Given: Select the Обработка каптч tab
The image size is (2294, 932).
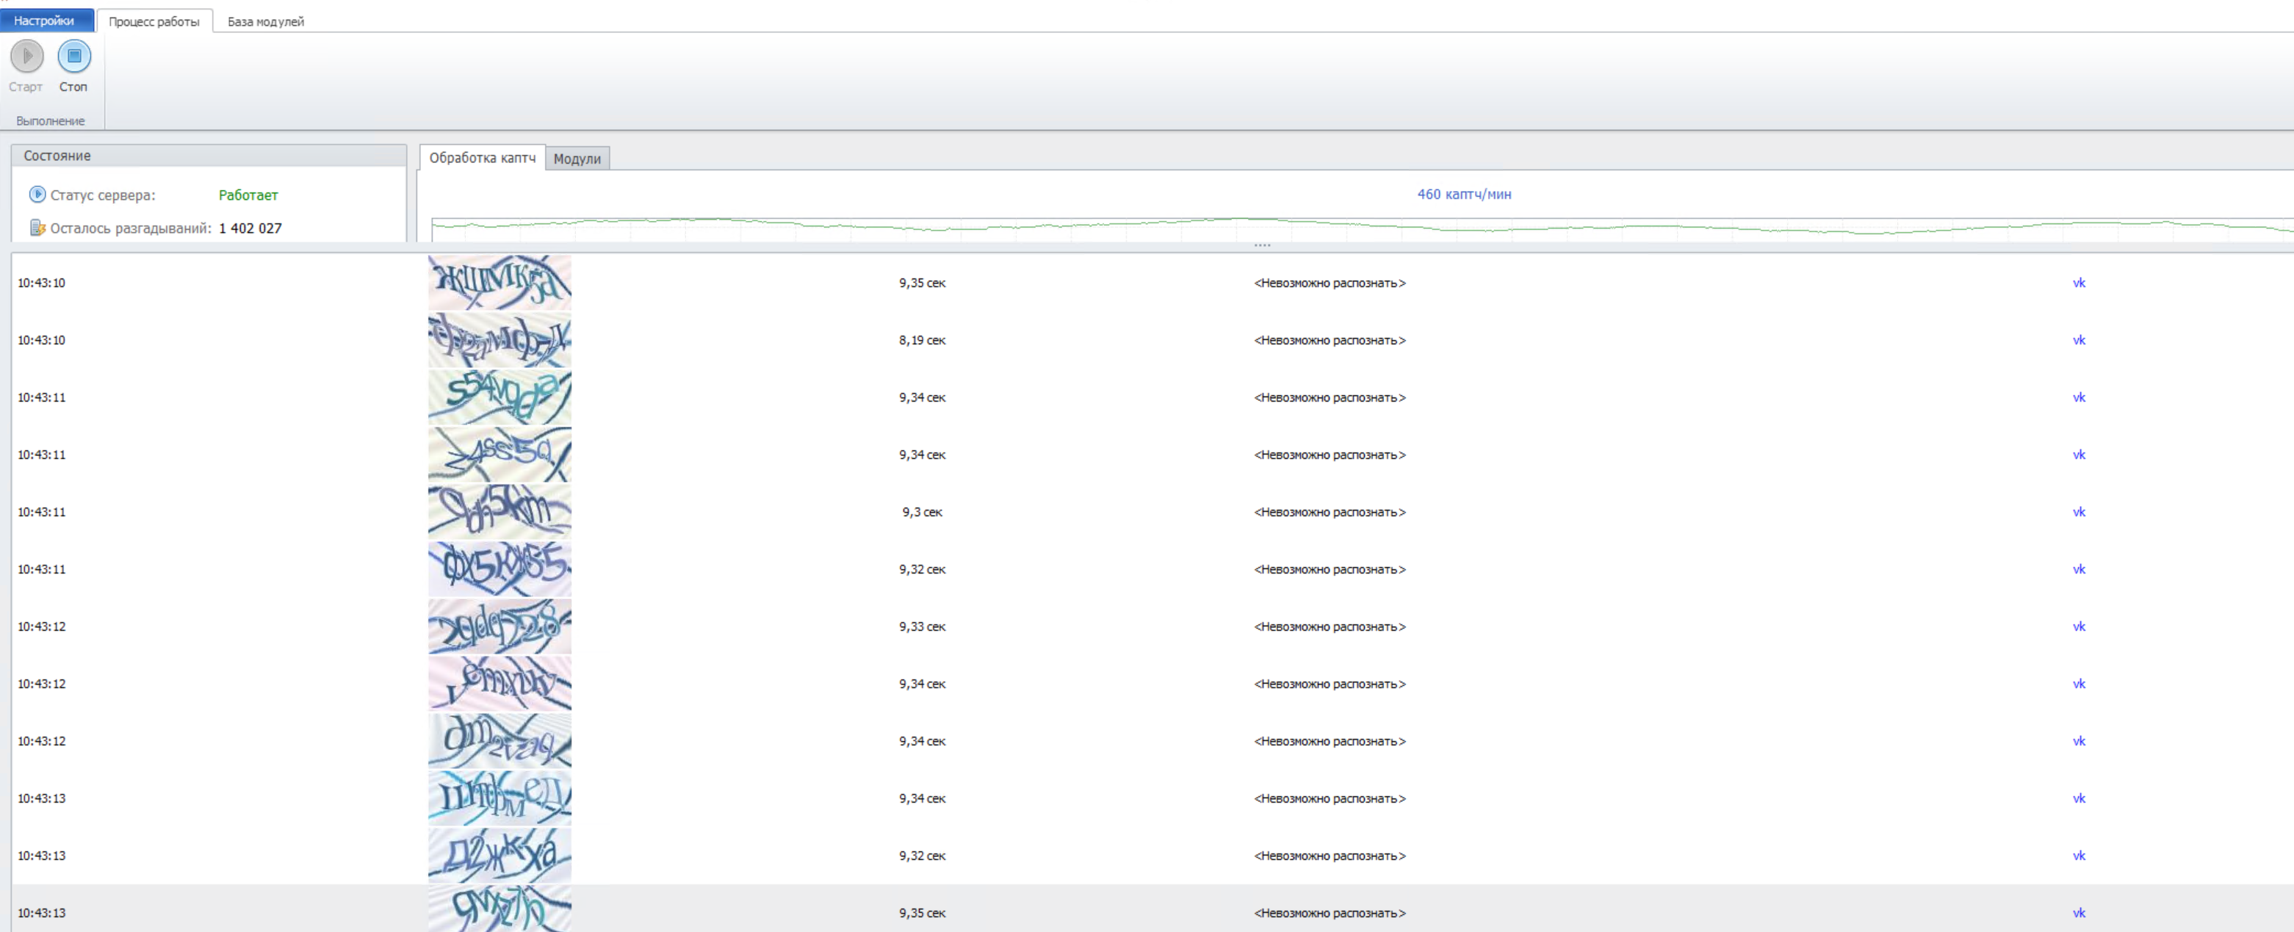Looking at the screenshot, I should (x=482, y=158).
